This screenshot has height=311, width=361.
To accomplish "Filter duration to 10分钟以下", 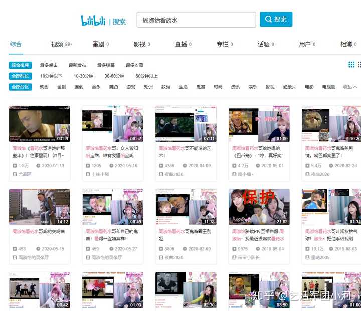I will coord(51,76).
